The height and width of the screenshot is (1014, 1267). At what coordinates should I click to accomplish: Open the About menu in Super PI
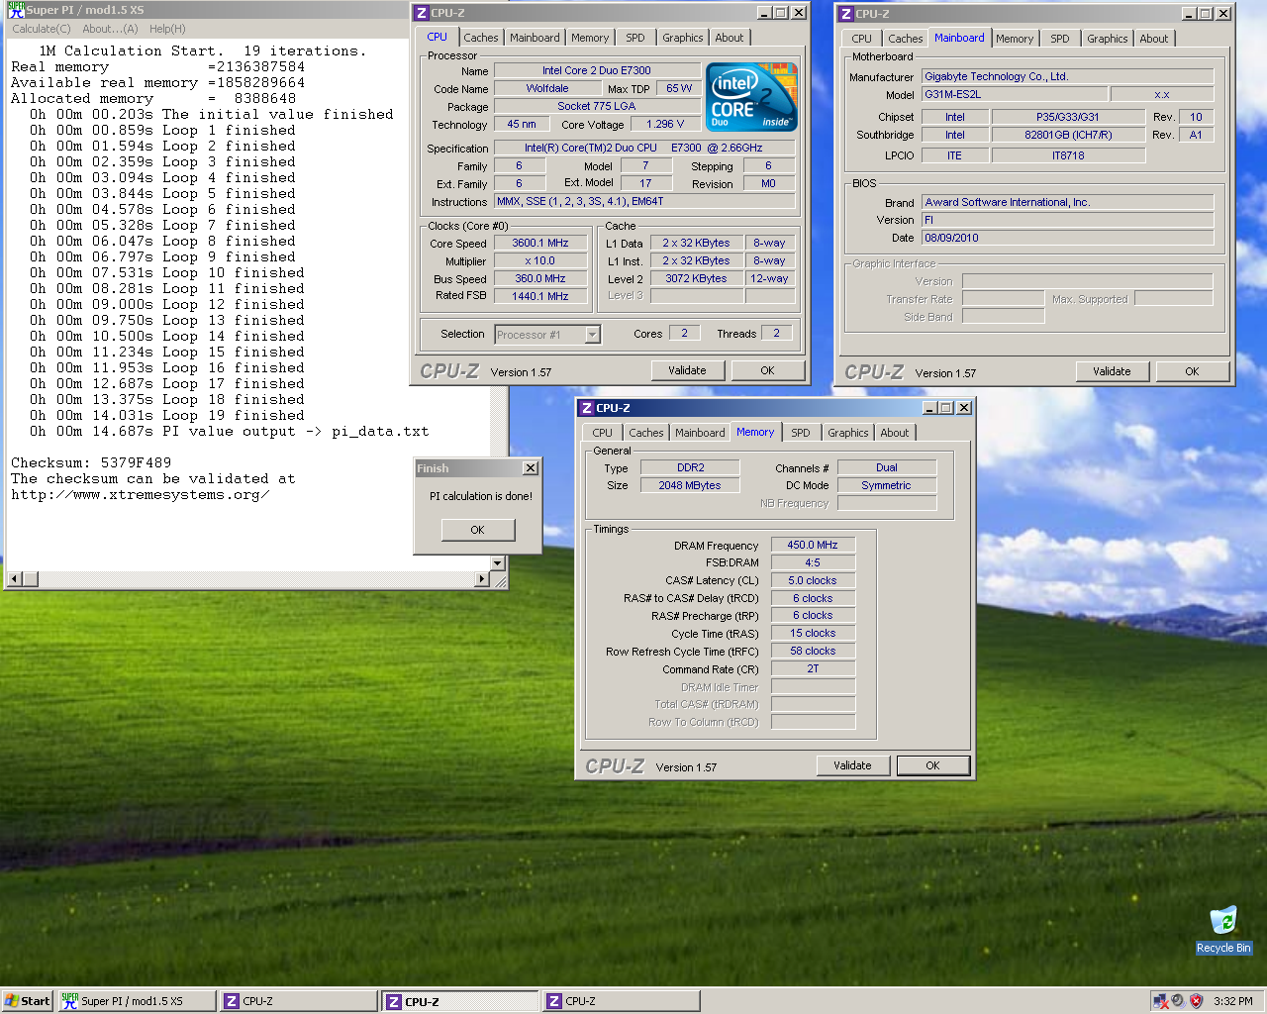(x=110, y=29)
